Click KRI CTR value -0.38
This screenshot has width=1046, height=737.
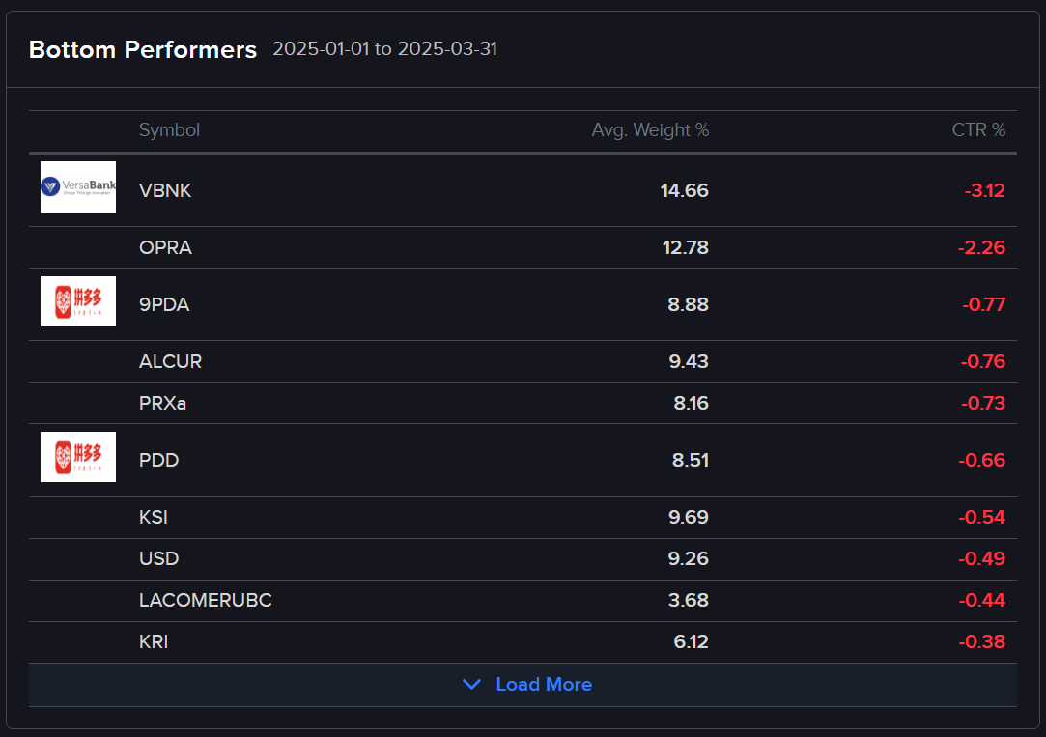click(982, 641)
